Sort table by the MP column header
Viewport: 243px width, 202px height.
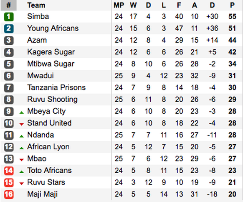119,5
